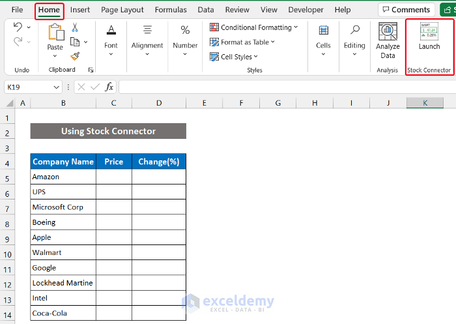Switch to the Help tab
456x324 pixels.
coord(343,10)
